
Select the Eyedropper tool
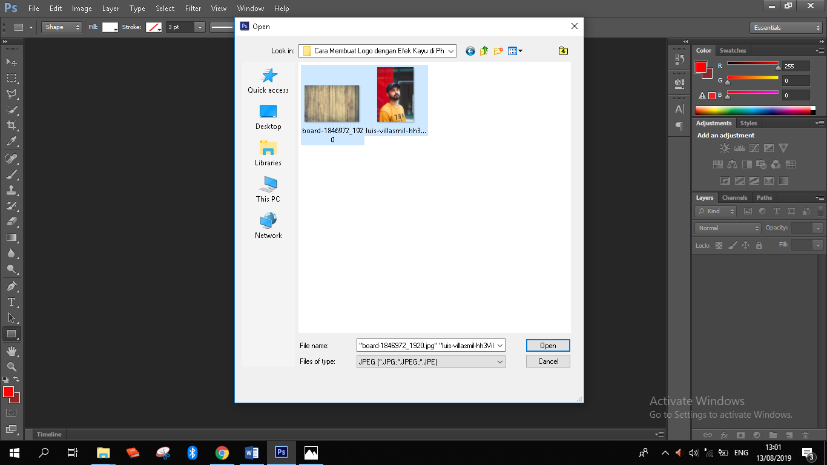click(12, 141)
